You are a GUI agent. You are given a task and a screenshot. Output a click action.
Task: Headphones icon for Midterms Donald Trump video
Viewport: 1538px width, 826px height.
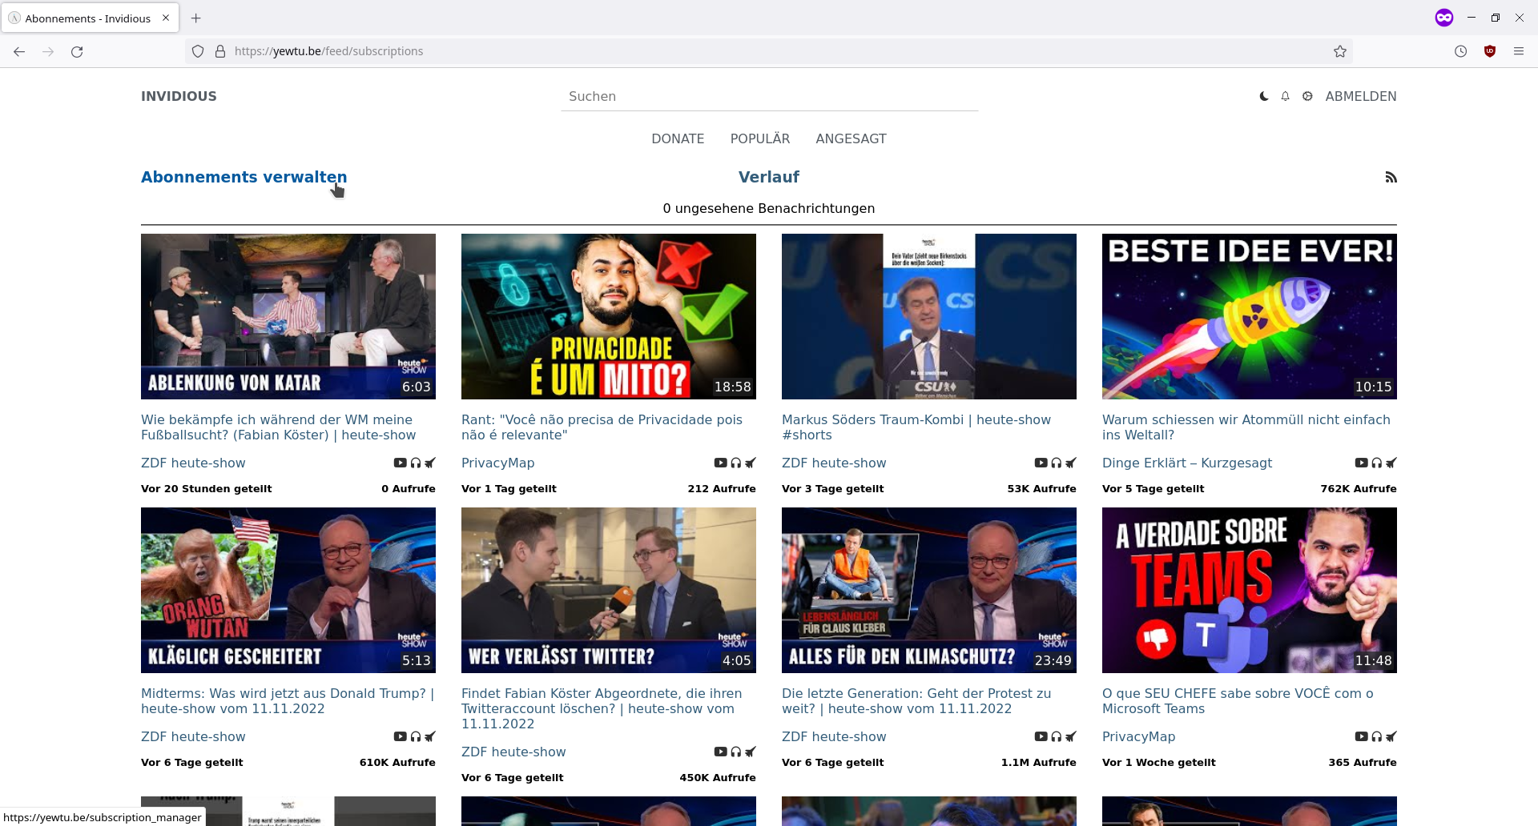tap(416, 736)
